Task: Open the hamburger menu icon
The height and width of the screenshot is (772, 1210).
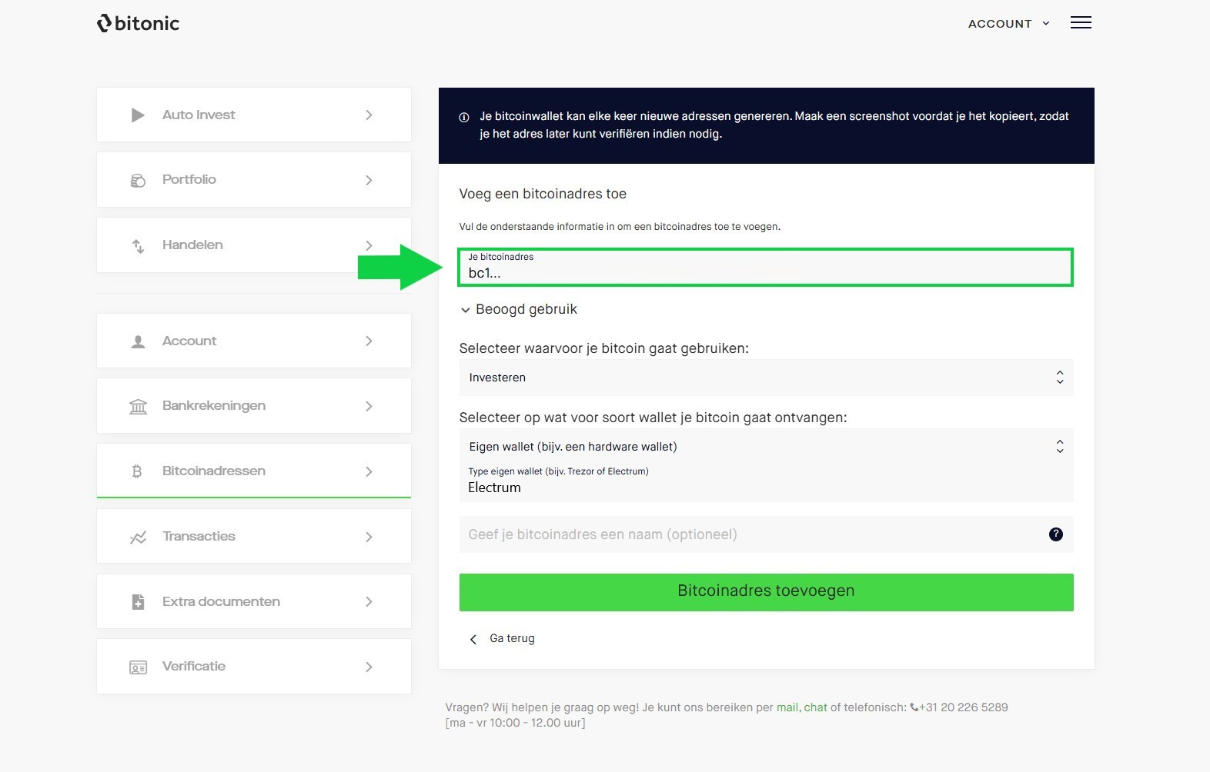Action: click(1081, 23)
